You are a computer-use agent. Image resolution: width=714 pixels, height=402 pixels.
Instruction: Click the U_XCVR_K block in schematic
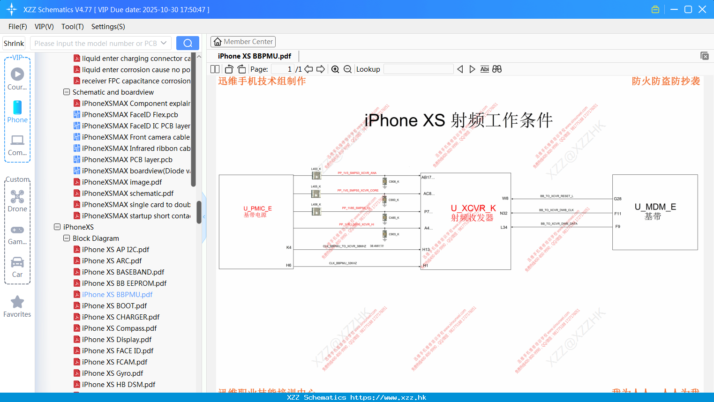tap(466, 221)
